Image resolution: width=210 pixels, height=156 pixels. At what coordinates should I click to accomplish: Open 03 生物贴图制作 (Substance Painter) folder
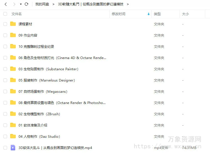click(48, 69)
